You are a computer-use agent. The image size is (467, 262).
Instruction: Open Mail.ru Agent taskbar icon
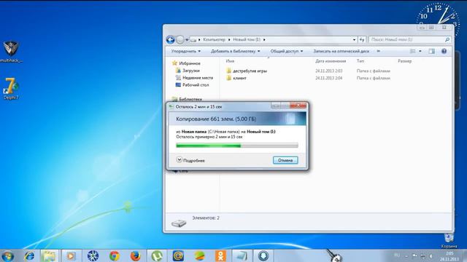[178, 255]
